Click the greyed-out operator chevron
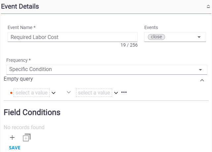Screen dimensions: 212x152 (x=69, y=92)
